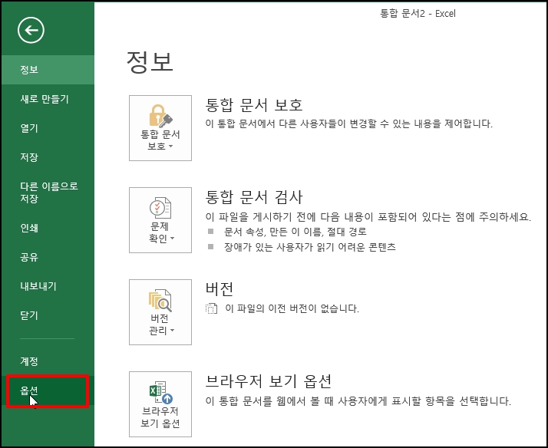The width and height of the screenshot is (548, 448).
Task: Open 공유 menu item
Action: pos(48,257)
